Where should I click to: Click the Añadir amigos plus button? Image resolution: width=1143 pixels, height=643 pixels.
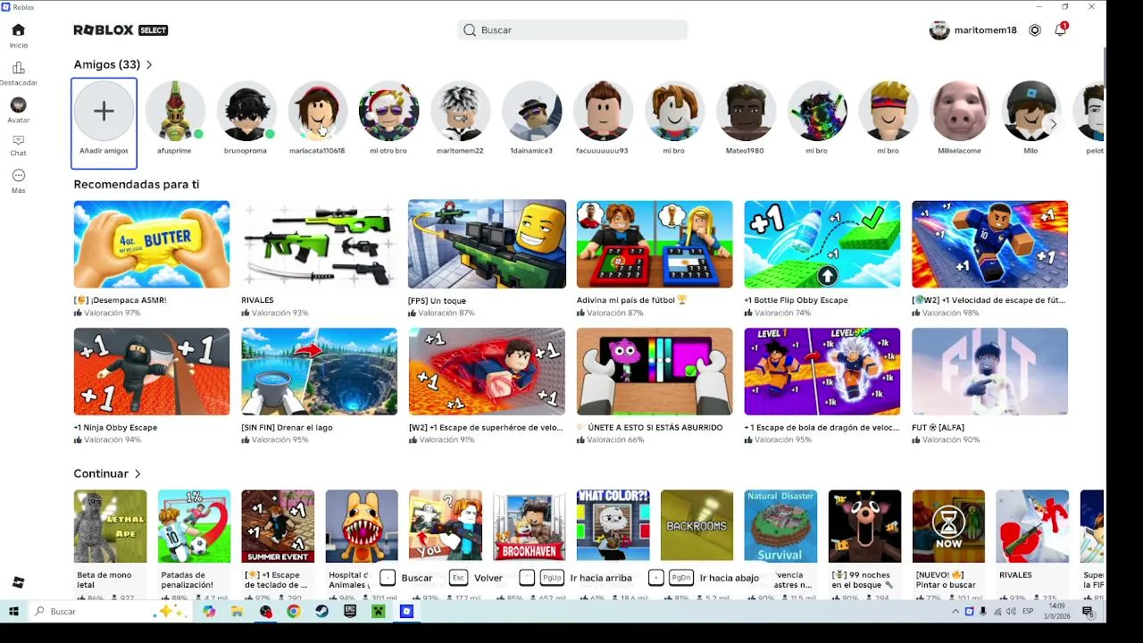[x=104, y=111]
